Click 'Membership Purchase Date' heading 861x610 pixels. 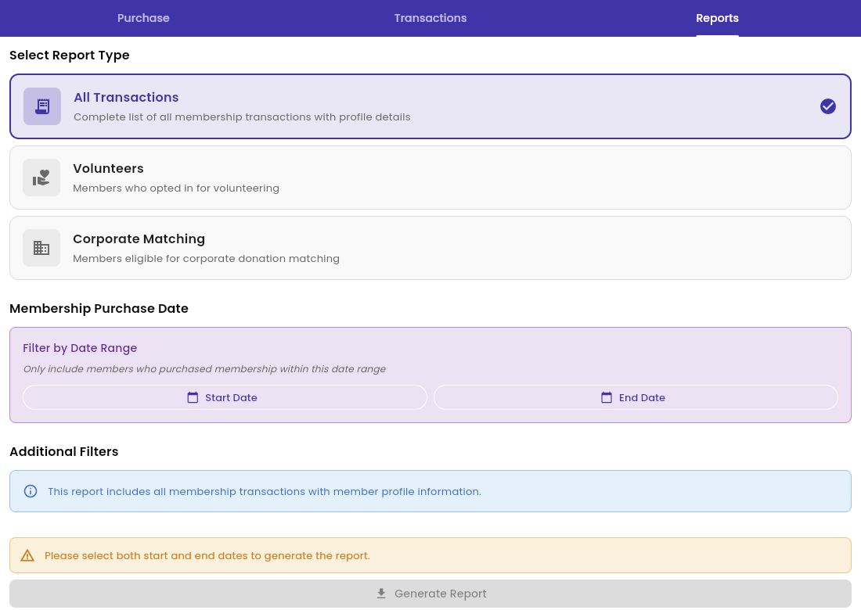tap(99, 308)
